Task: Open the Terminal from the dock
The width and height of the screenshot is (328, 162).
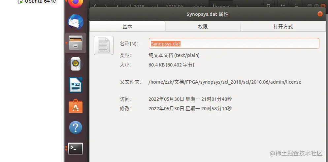Action: (76, 148)
